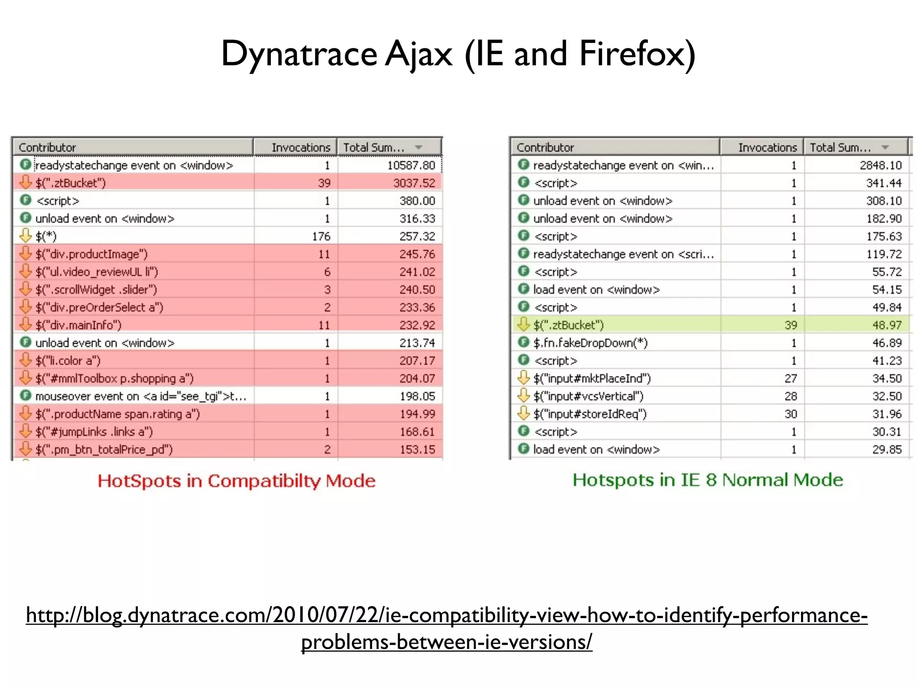The height and width of the screenshot is (687, 917).
Task: Sort the IE 8 Normal Mode table by Total Sum
Action: [856, 147]
